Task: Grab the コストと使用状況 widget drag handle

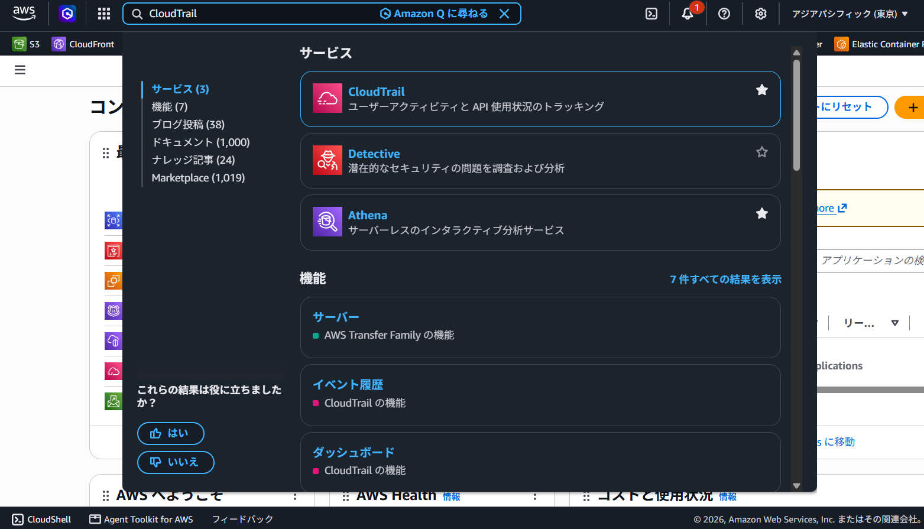Action: pos(586,496)
